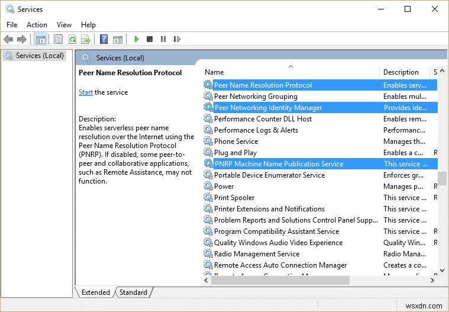
Task: Sort by the Name column header
Action: coord(290,72)
